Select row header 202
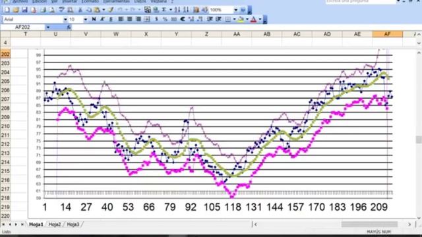422x237 pixels. click(5, 54)
